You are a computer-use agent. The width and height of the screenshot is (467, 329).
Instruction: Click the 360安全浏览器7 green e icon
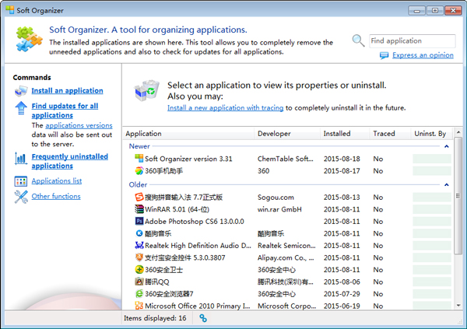click(x=139, y=293)
